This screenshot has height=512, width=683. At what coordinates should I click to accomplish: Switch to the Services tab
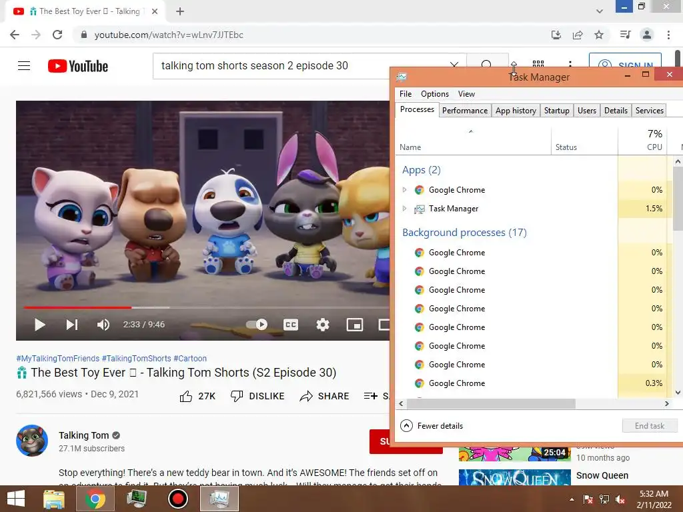coord(650,111)
